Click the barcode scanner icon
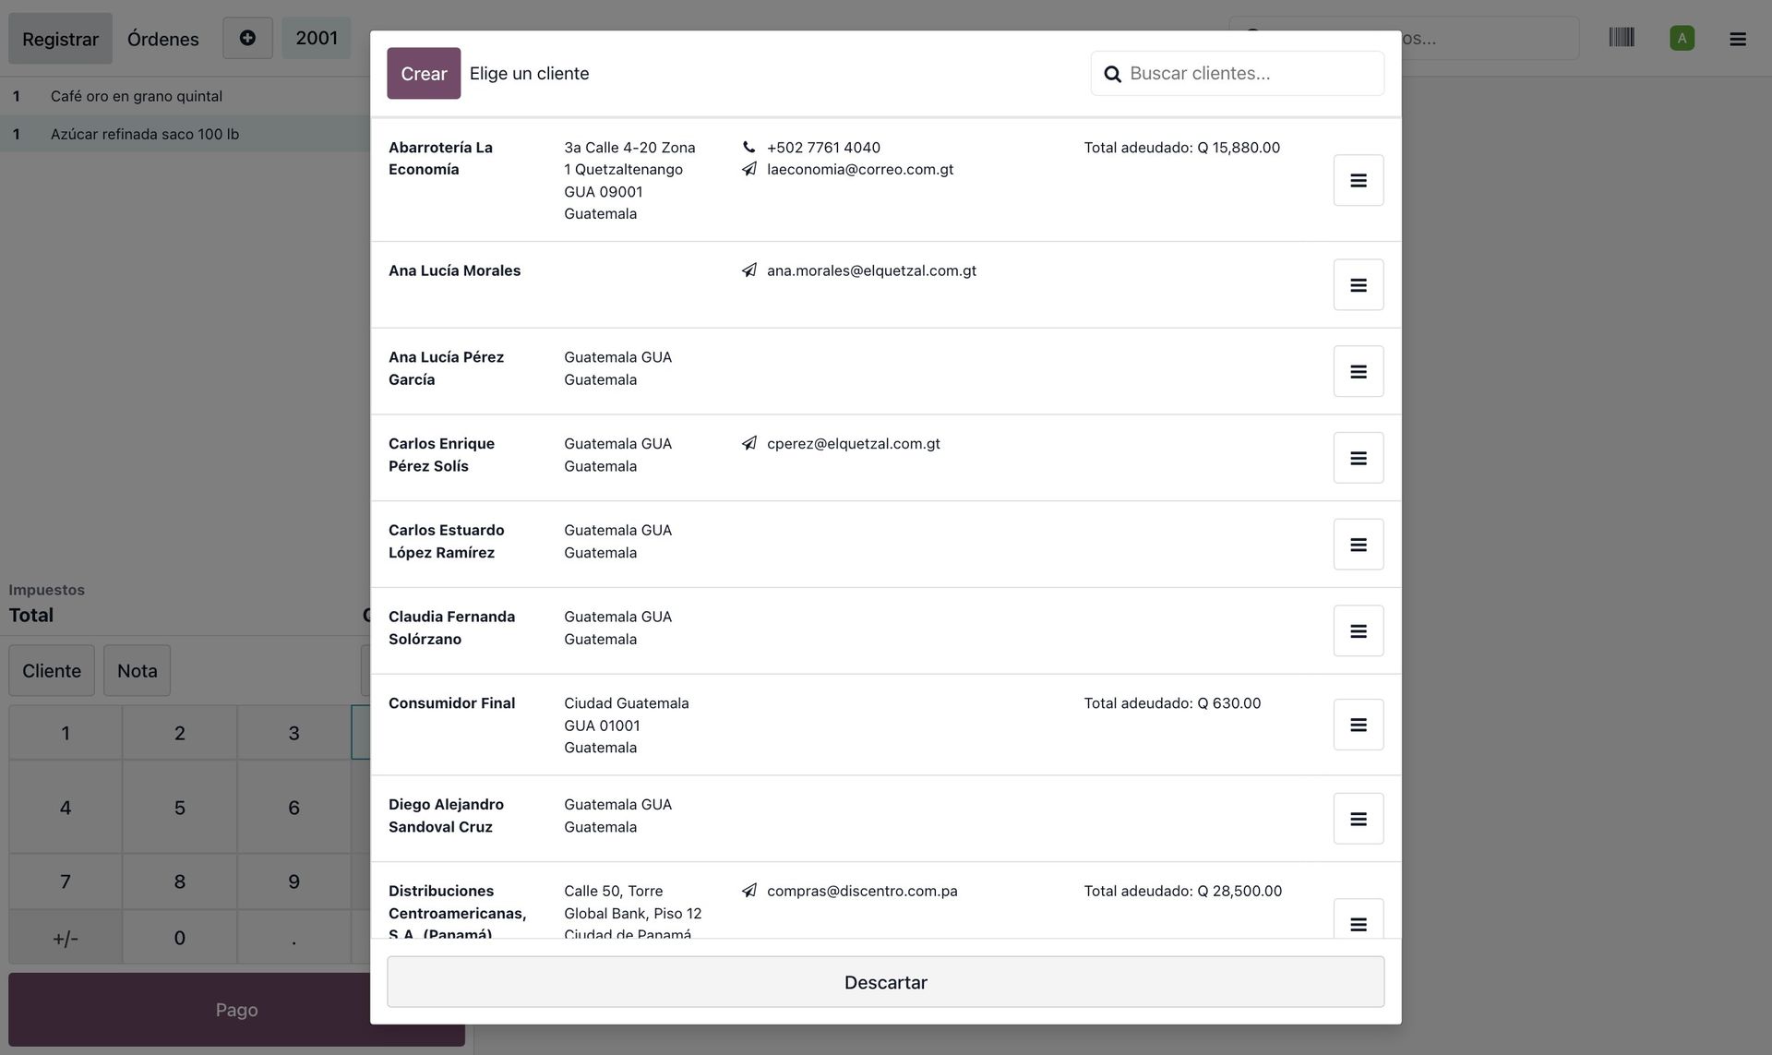1772x1055 pixels. (1622, 38)
